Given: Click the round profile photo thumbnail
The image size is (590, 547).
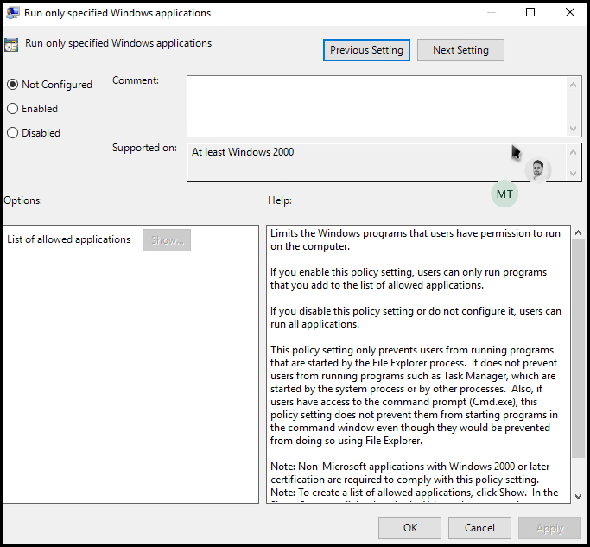Looking at the screenshot, I should tap(537, 169).
